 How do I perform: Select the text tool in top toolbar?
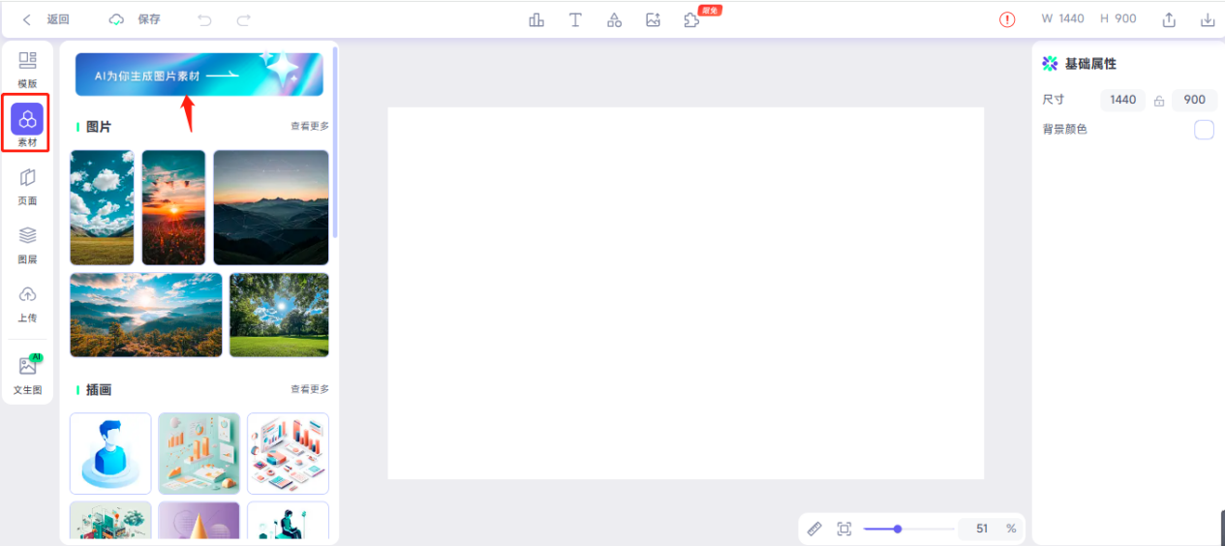(575, 19)
